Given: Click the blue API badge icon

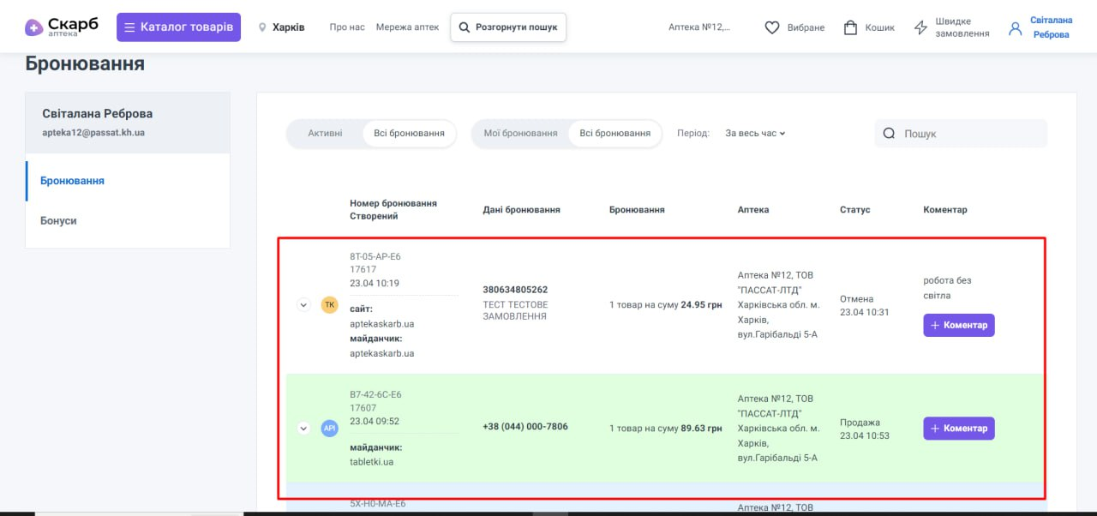Looking at the screenshot, I should 329,428.
